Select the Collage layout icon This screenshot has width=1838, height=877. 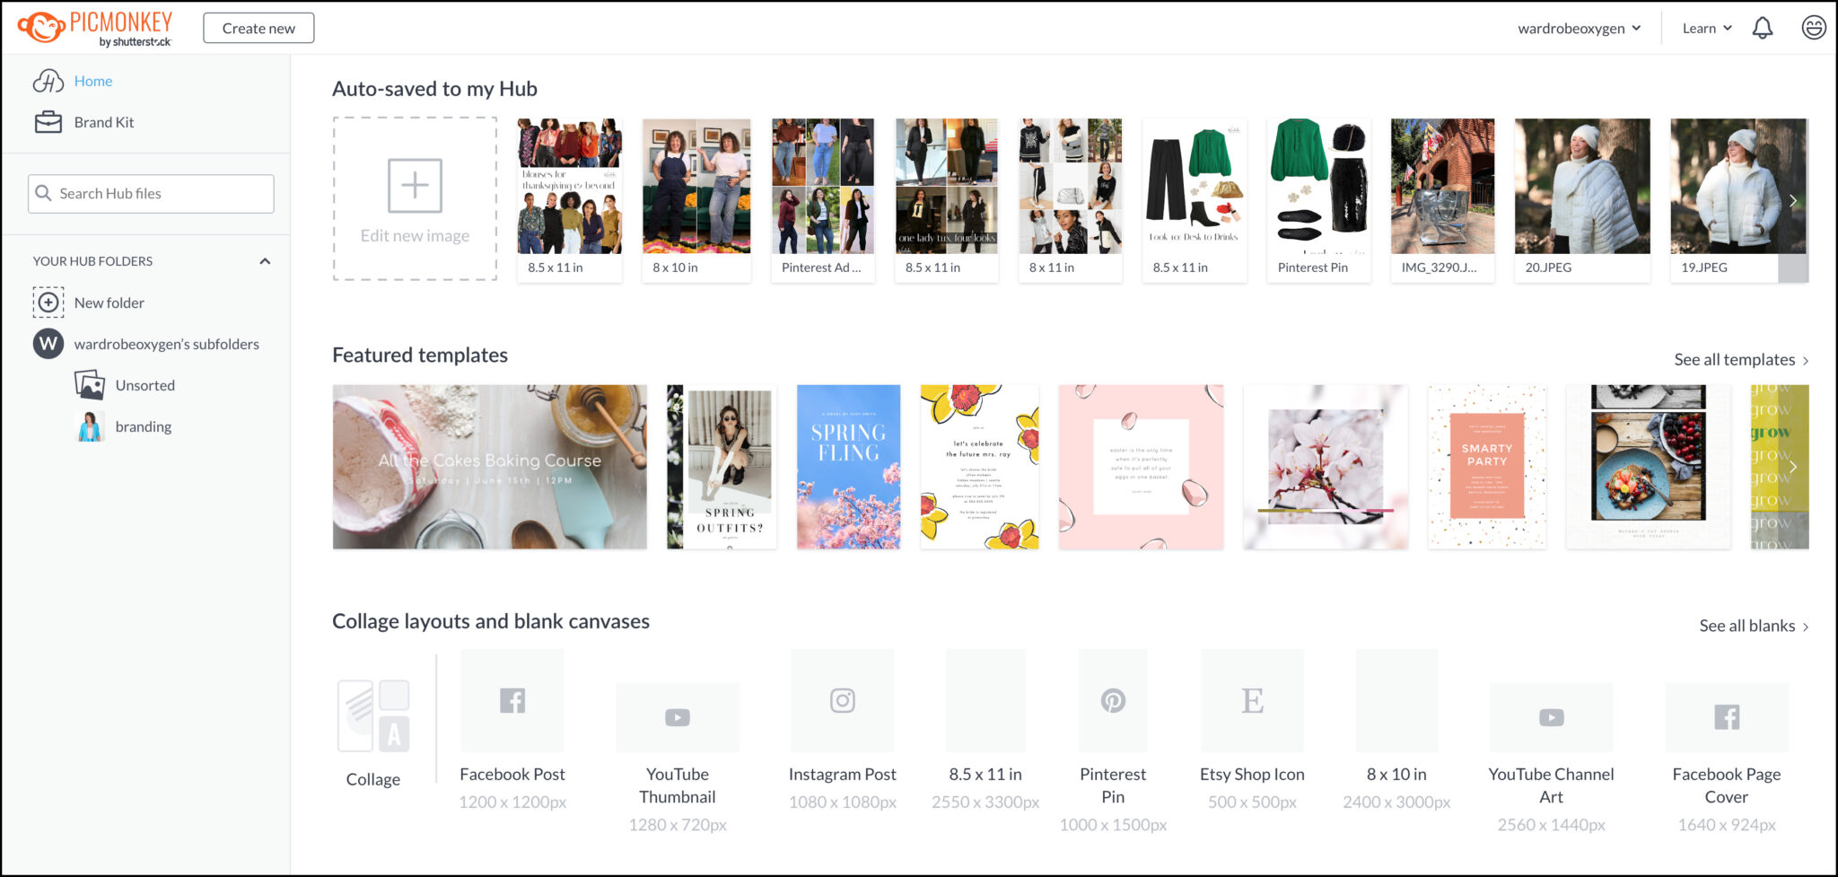[x=373, y=715]
